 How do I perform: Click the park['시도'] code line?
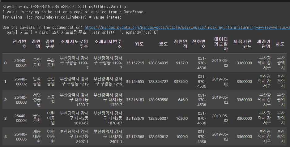pyautogui.click(x=82, y=32)
